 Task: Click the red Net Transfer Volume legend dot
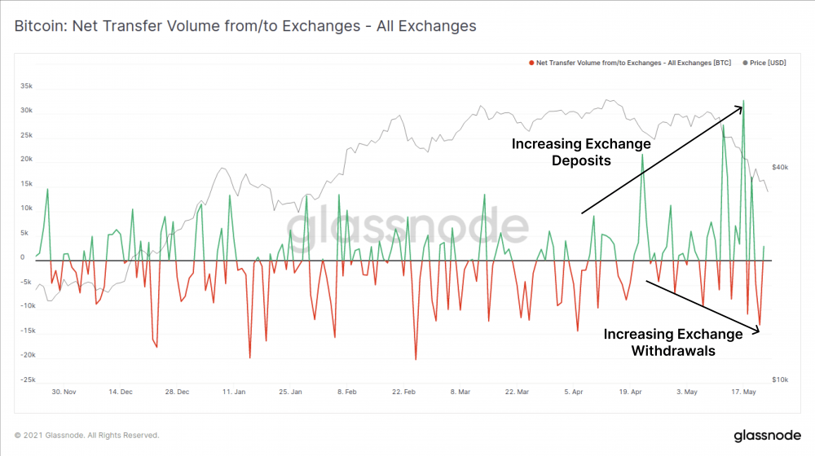click(x=531, y=63)
